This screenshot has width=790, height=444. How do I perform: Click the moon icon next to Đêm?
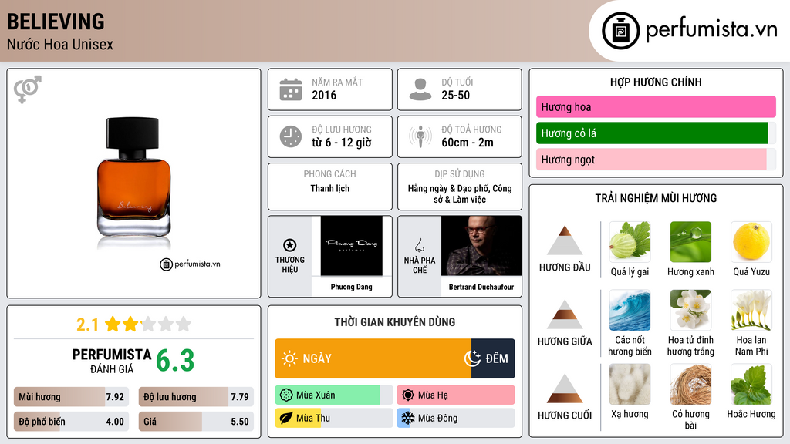(x=472, y=358)
